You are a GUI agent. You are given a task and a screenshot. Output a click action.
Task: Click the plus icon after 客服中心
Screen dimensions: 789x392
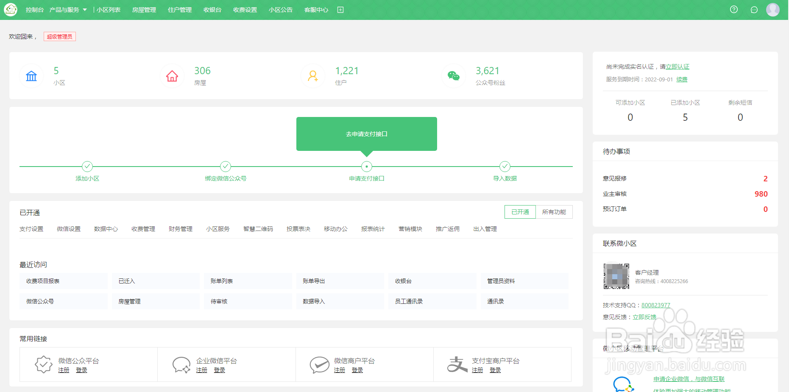click(x=340, y=10)
